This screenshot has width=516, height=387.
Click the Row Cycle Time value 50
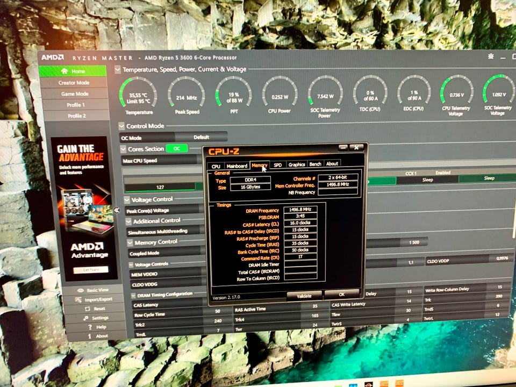[218, 311]
